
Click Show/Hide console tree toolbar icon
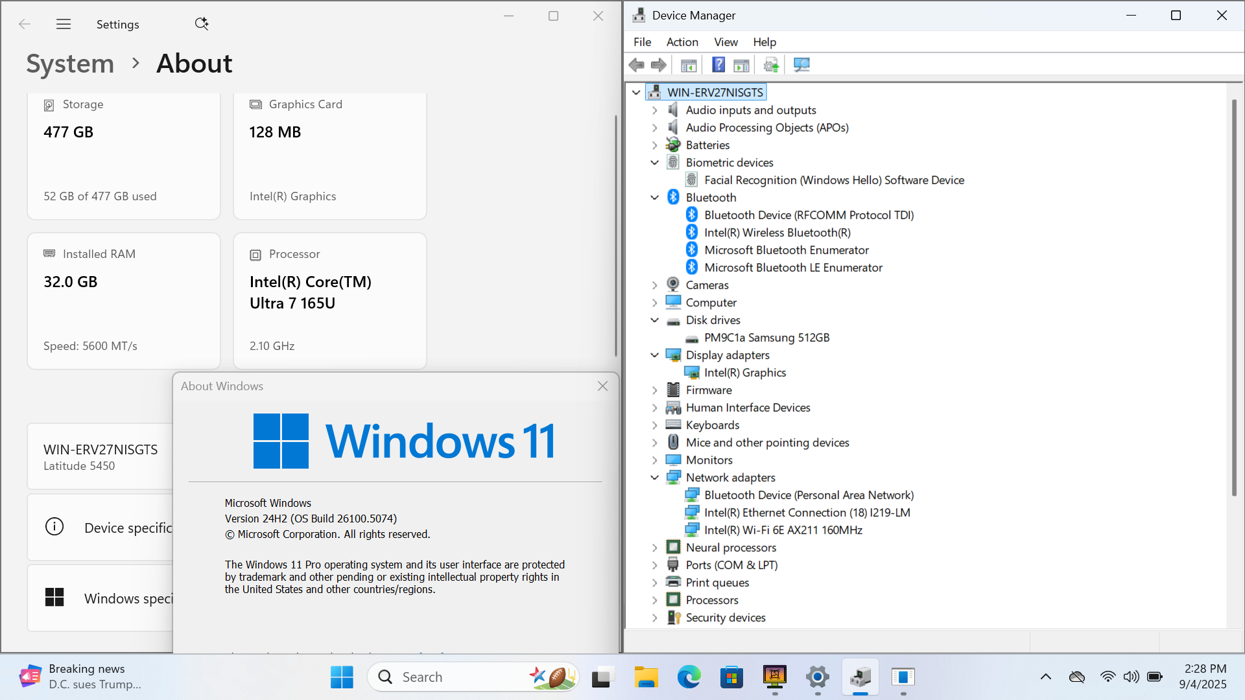coord(689,65)
